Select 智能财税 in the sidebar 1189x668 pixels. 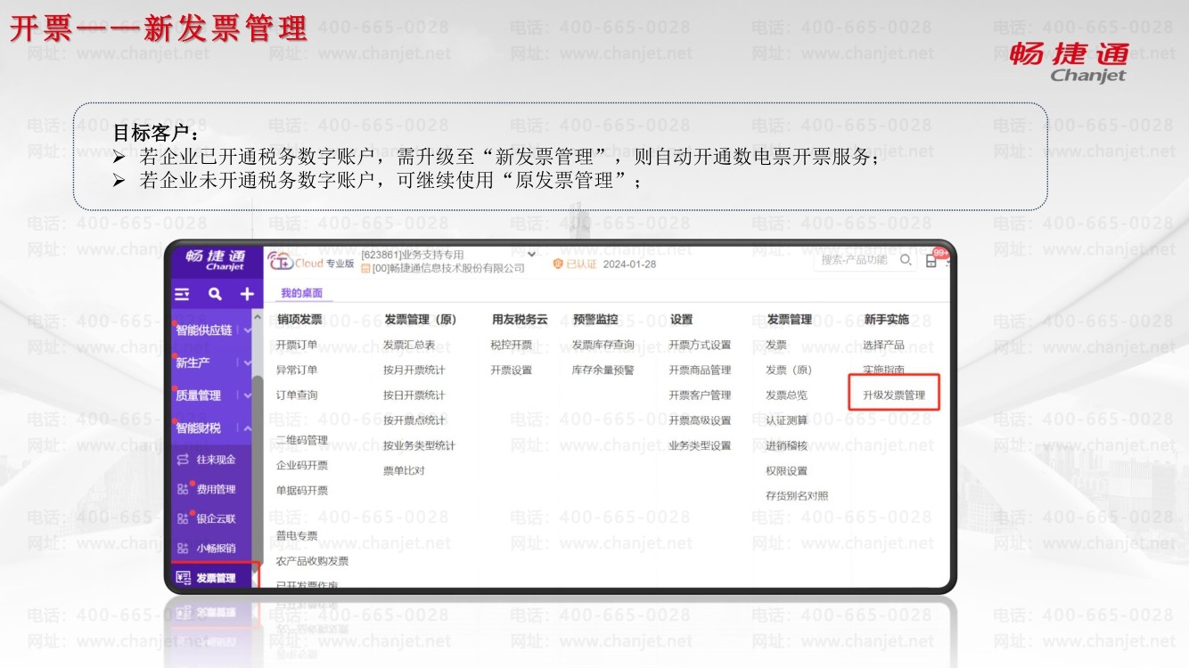pos(198,428)
